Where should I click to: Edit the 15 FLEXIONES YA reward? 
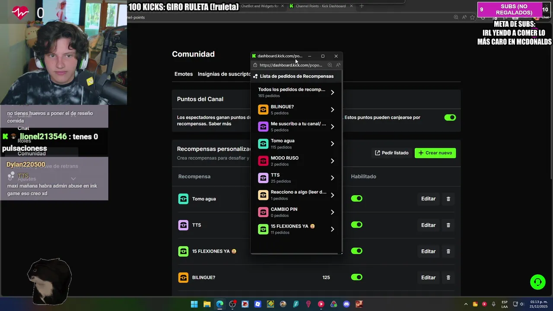point(428,251)
